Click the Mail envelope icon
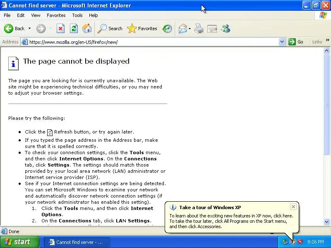The image size is (331, 248). [x=183, y=29]
